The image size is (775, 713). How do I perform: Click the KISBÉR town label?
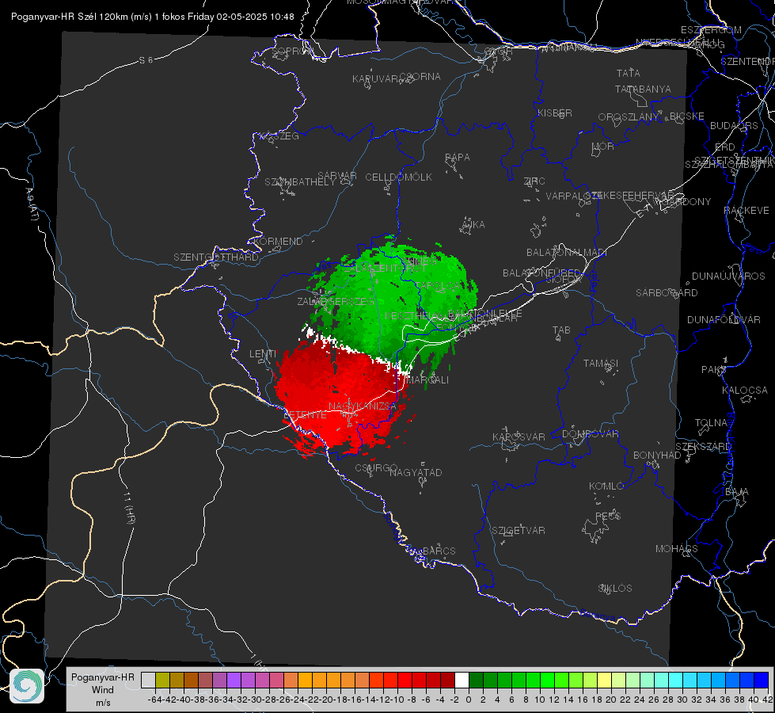point(555,112)
